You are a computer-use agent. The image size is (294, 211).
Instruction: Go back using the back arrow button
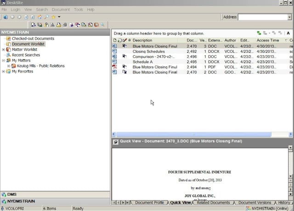click(x=12, y=17)
